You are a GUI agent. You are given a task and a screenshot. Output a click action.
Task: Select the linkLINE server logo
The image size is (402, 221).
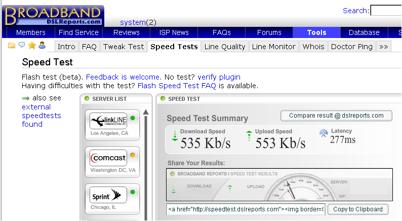click(x=108, y=121)
